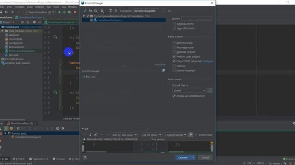The image size is (295, 165).
Task: Enable Optimize imports checkbox
Action: (x=174, y=52)
